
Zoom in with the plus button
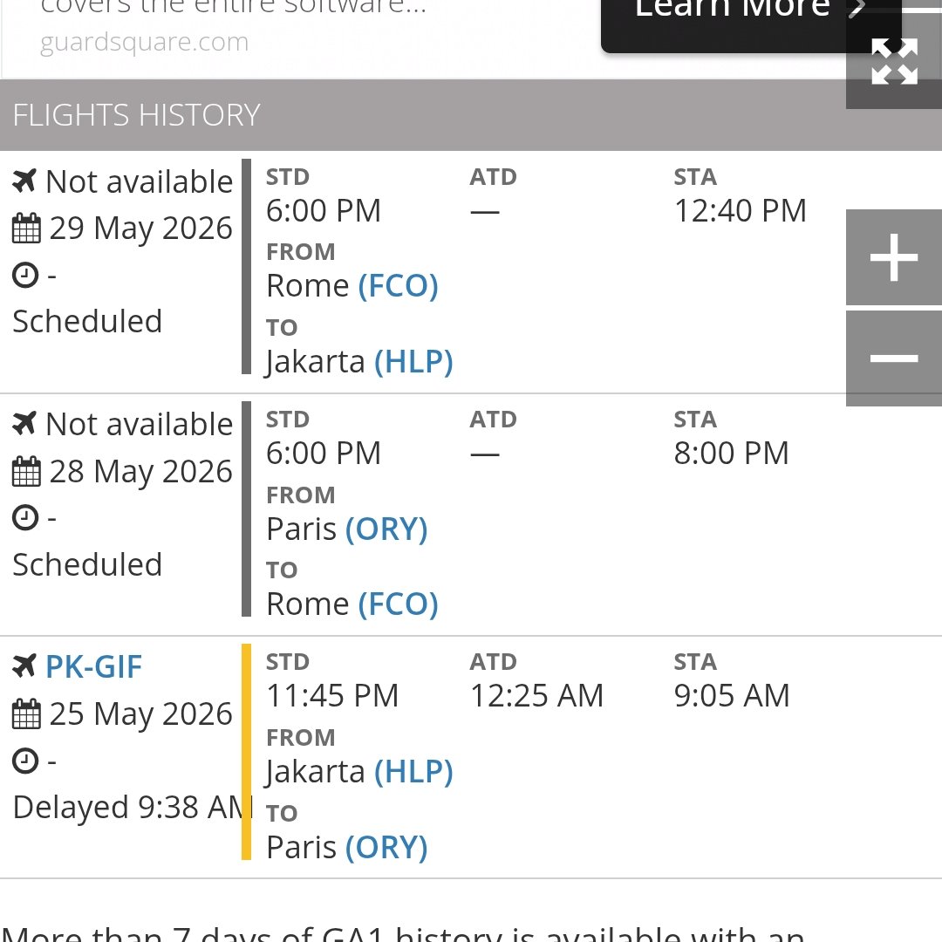pyautogui.click(x=894, y=257)
